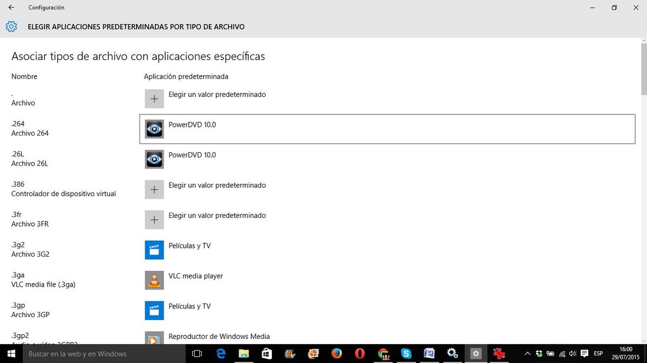The width and height of the screenshot is (647, 363).
Task: Click the settings gear icon in header
Action: coord(11,26)
